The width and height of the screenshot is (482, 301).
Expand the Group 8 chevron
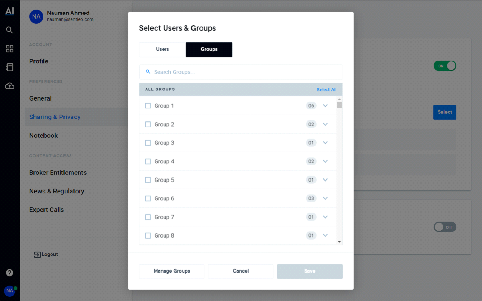325,235
